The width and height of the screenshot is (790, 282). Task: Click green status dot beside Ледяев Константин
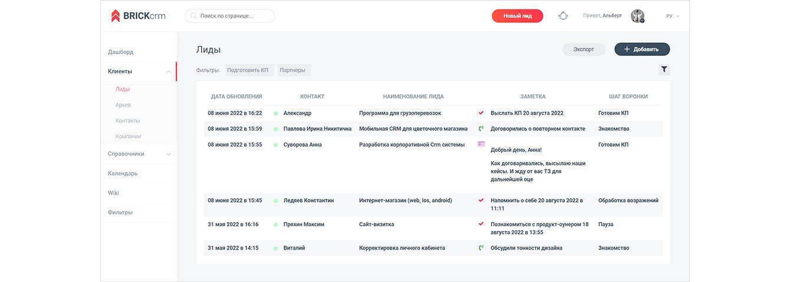click(x=276, y=201)
